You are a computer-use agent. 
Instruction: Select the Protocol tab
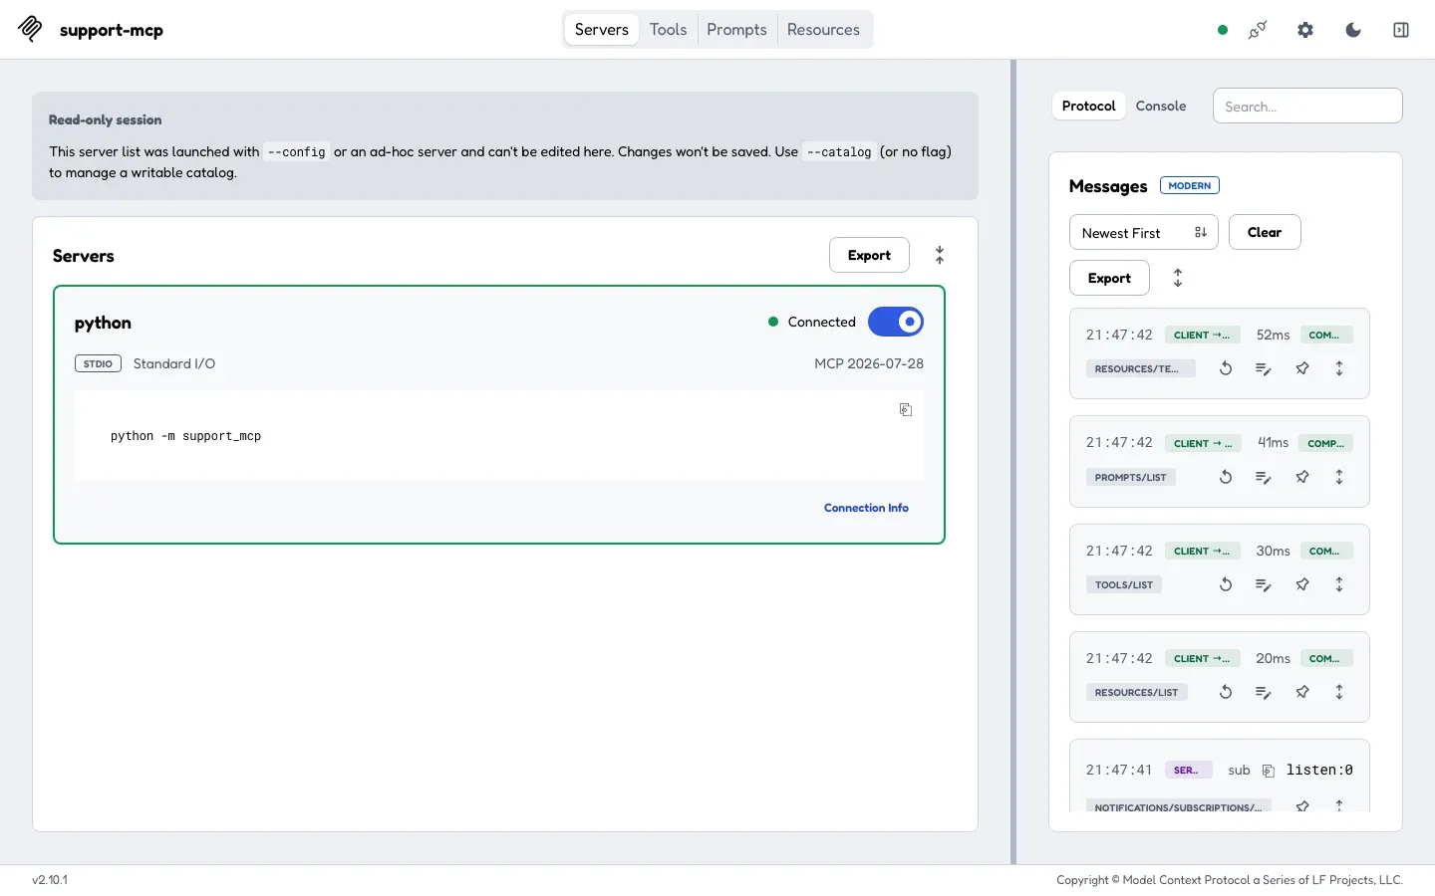(x=1089, y=106)
